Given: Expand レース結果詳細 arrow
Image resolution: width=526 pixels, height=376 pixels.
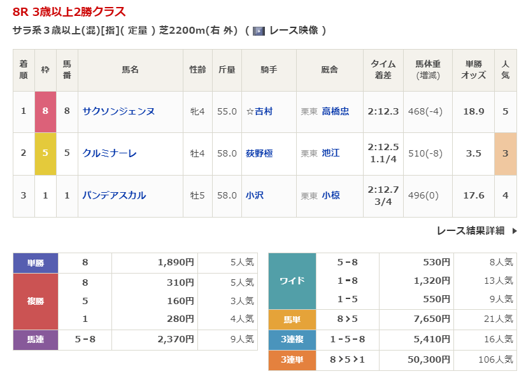Looking at the screenshot, I should (514, 231).
